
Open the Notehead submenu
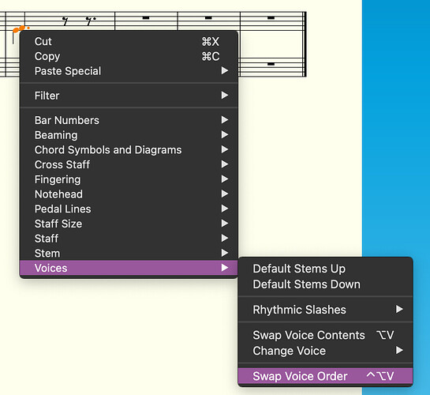[129, 194]
